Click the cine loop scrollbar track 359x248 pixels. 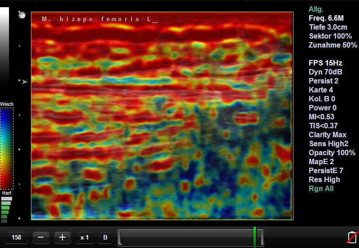[x=188, y=237]
